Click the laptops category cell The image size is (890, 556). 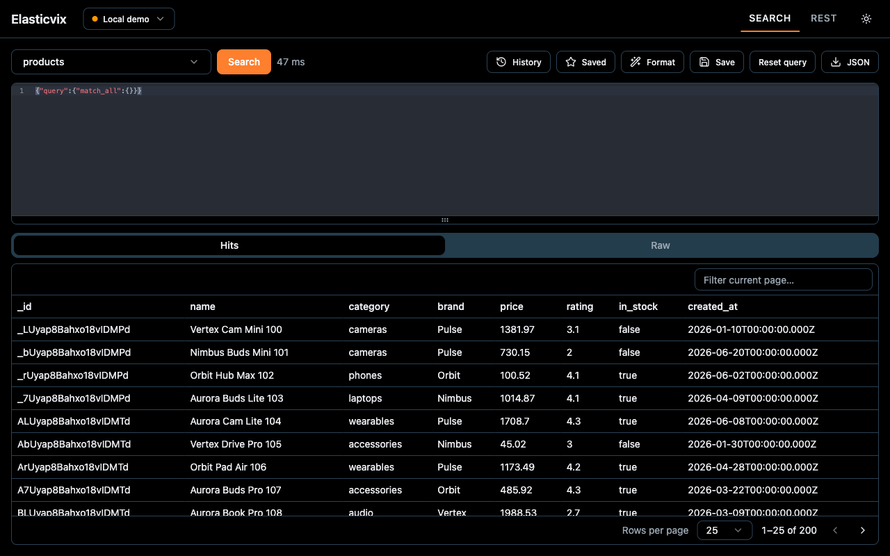(x=366, y=398)
